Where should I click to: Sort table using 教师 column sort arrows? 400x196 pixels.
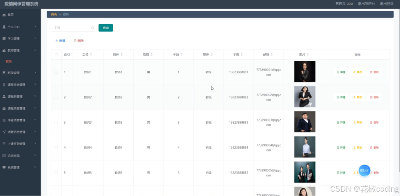point(122,55)
